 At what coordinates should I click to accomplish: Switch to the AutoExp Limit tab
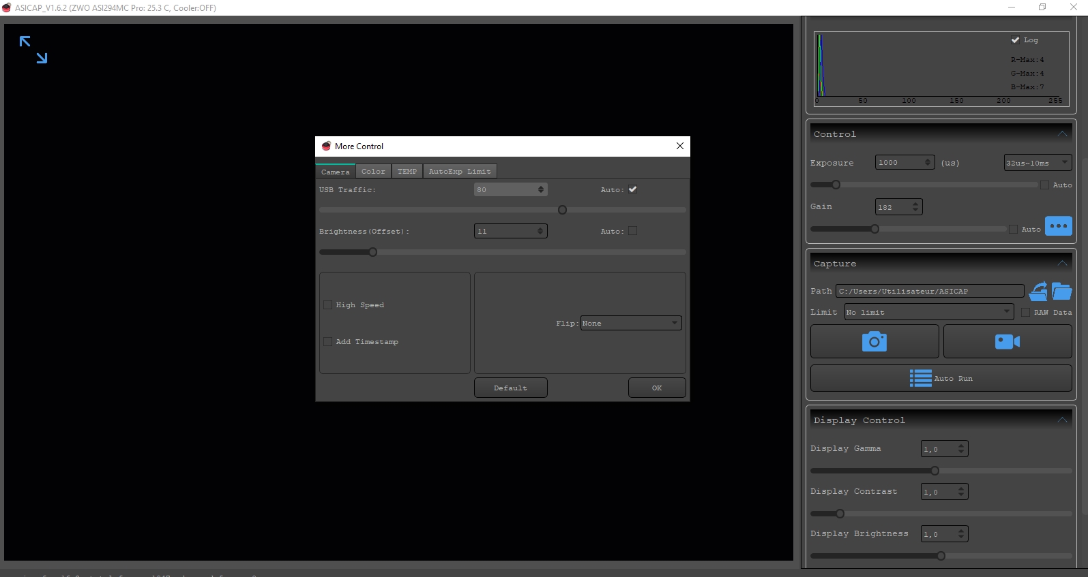pyautogui.click(x=460, y=172)
